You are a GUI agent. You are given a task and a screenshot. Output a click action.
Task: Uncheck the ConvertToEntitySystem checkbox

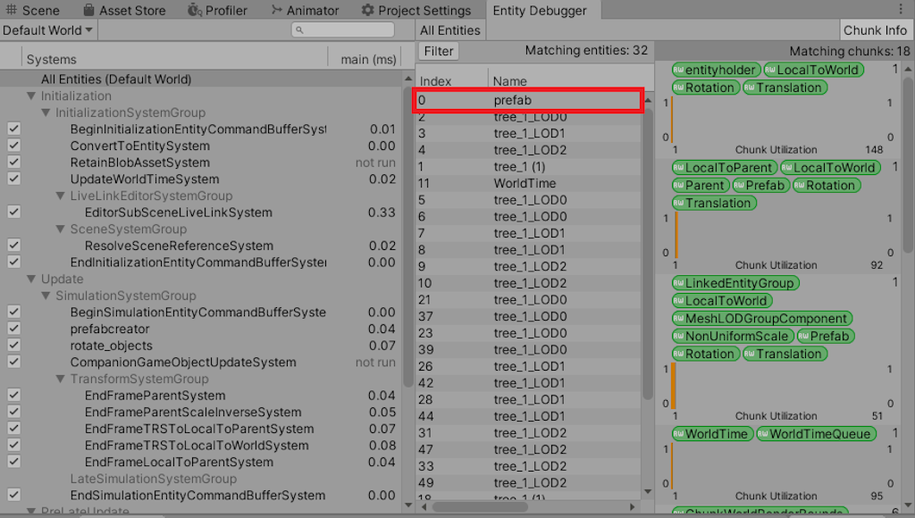click(13, 146)
